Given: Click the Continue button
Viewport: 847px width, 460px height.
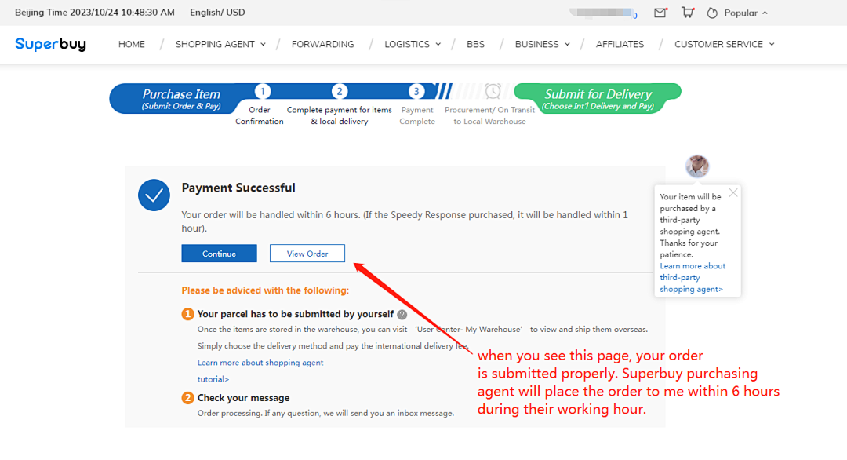Looking at the screenshot, I should (x=220, y=254).
